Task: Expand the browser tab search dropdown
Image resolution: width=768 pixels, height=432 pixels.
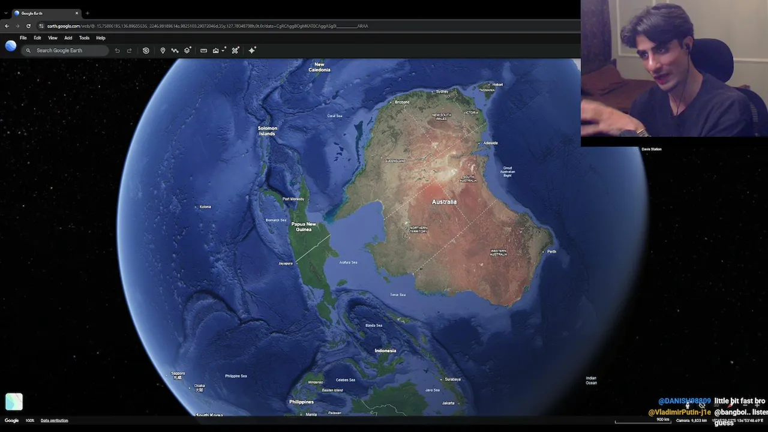Action: pyautogui.click(x=5, y=13)
